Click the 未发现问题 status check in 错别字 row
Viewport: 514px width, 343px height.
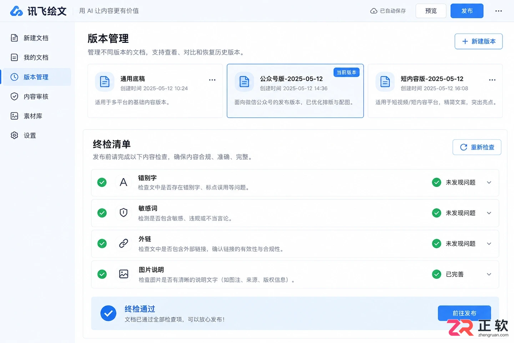437,182
